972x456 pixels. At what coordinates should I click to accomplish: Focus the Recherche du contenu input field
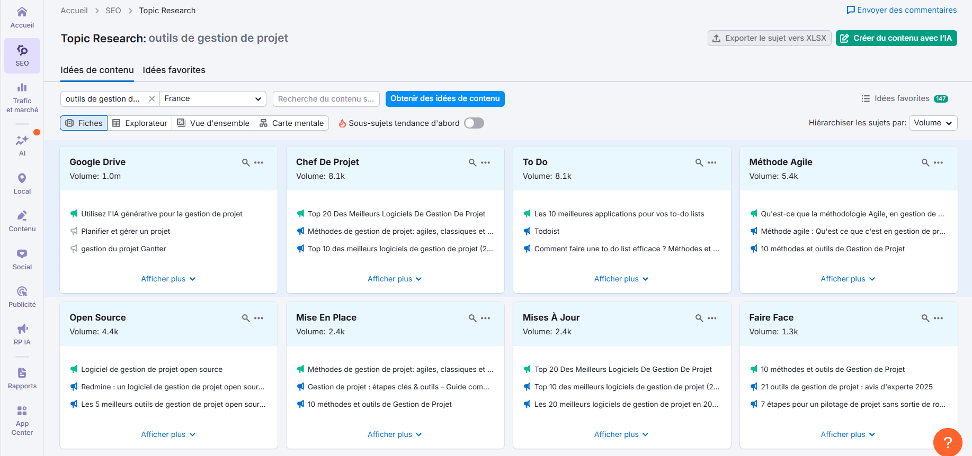click(x=326, y=99)
